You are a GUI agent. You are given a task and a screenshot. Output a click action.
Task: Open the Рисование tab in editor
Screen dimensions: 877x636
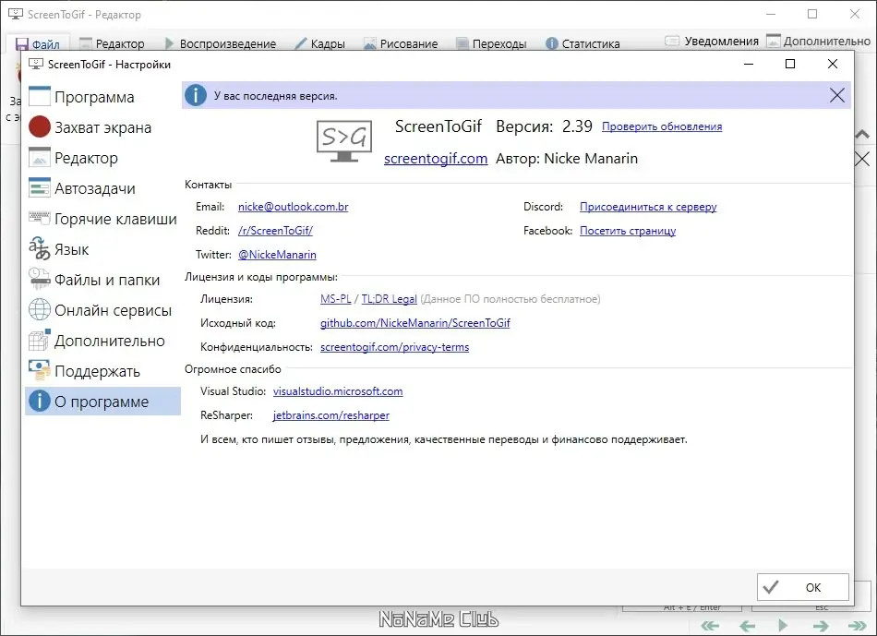(401, 43)
